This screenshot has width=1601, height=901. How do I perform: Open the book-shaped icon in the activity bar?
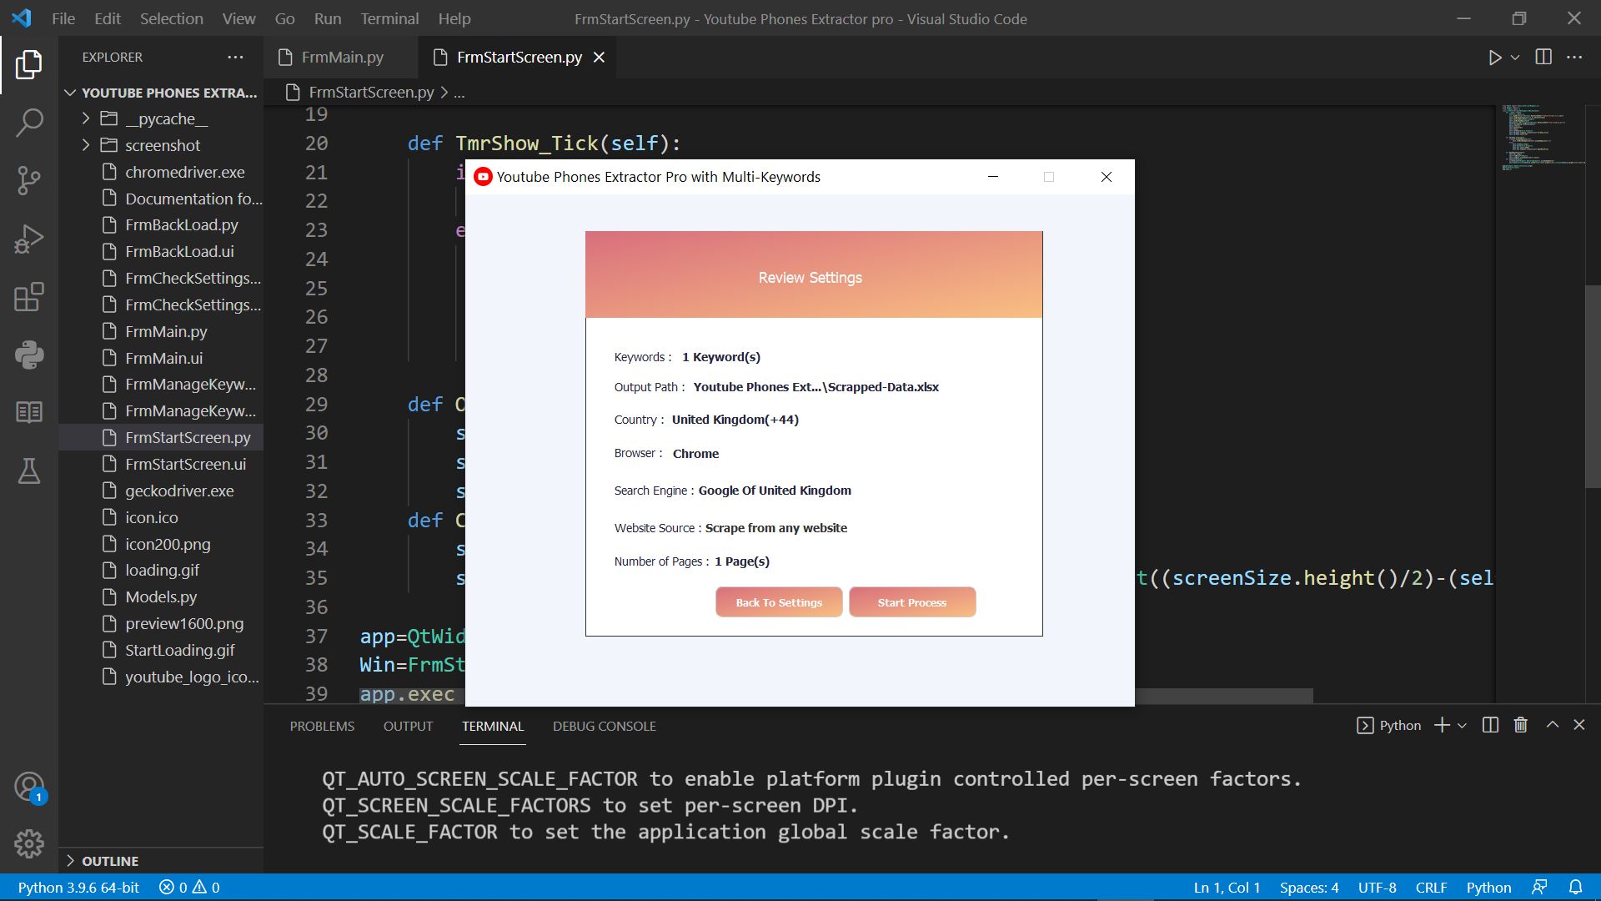pos(29,412)
